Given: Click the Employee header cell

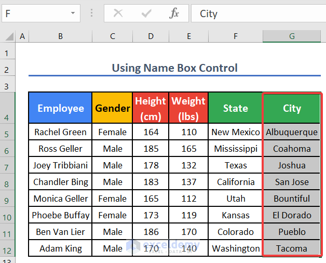Looking at the screenshot, I should click(60, 108).
